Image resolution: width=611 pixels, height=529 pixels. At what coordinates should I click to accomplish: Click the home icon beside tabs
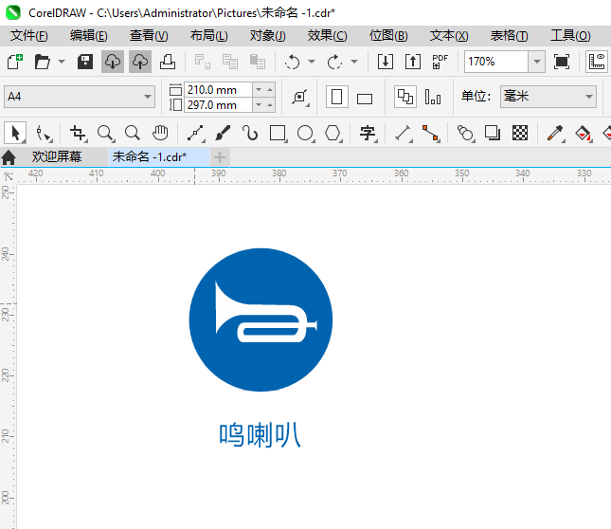[9, 157]
